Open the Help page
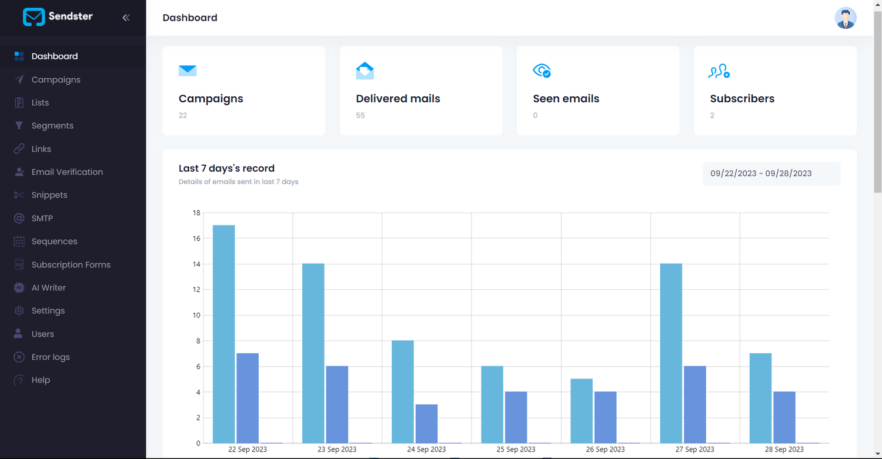Viewport: 882px width, 459px height. [x=19, y=380]
